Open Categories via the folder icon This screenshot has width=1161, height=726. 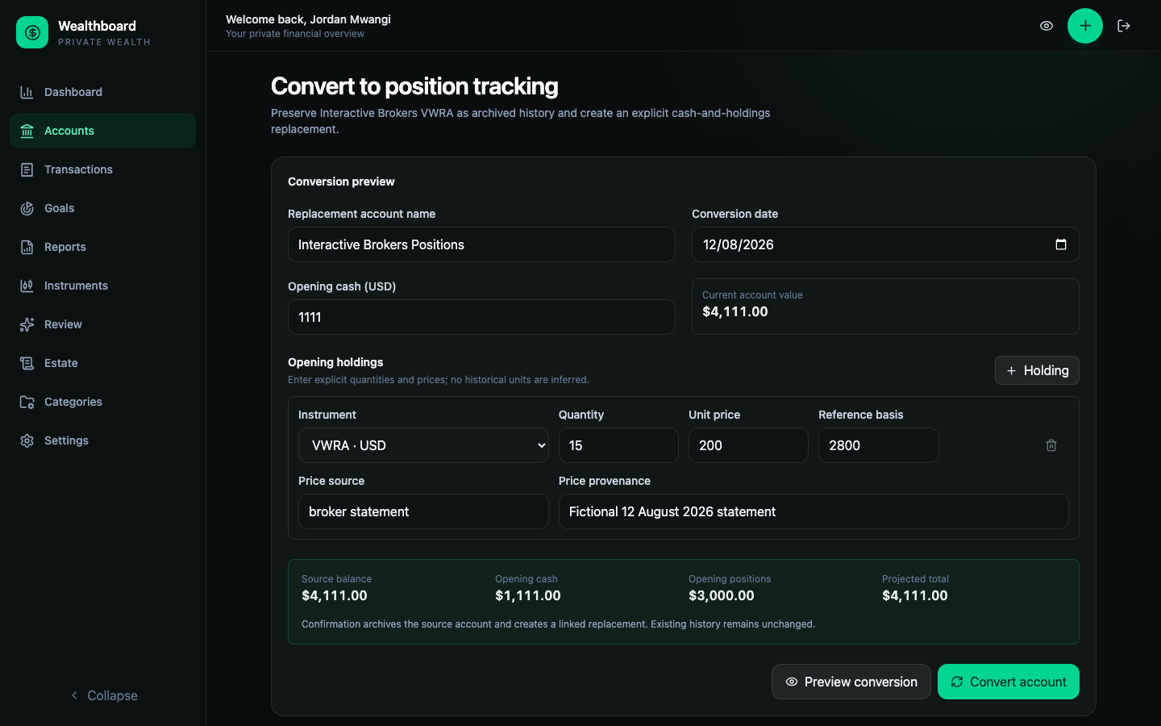[27, 402]
